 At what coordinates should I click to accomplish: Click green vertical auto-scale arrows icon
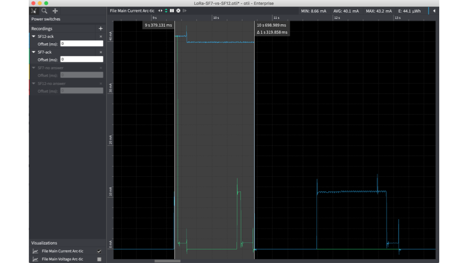(x=166, y=11)
